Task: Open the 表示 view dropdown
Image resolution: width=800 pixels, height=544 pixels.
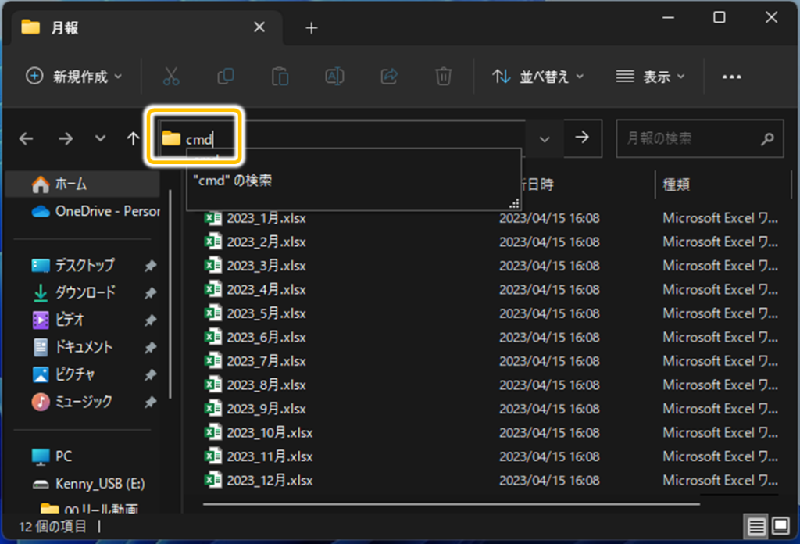Action: (650, 76)
